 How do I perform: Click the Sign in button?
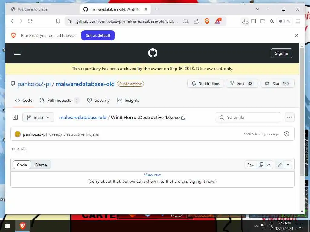click(x=281, y=53)
